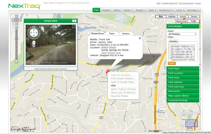Expand the Find Lat/Long section

click(x=183, y=87)
